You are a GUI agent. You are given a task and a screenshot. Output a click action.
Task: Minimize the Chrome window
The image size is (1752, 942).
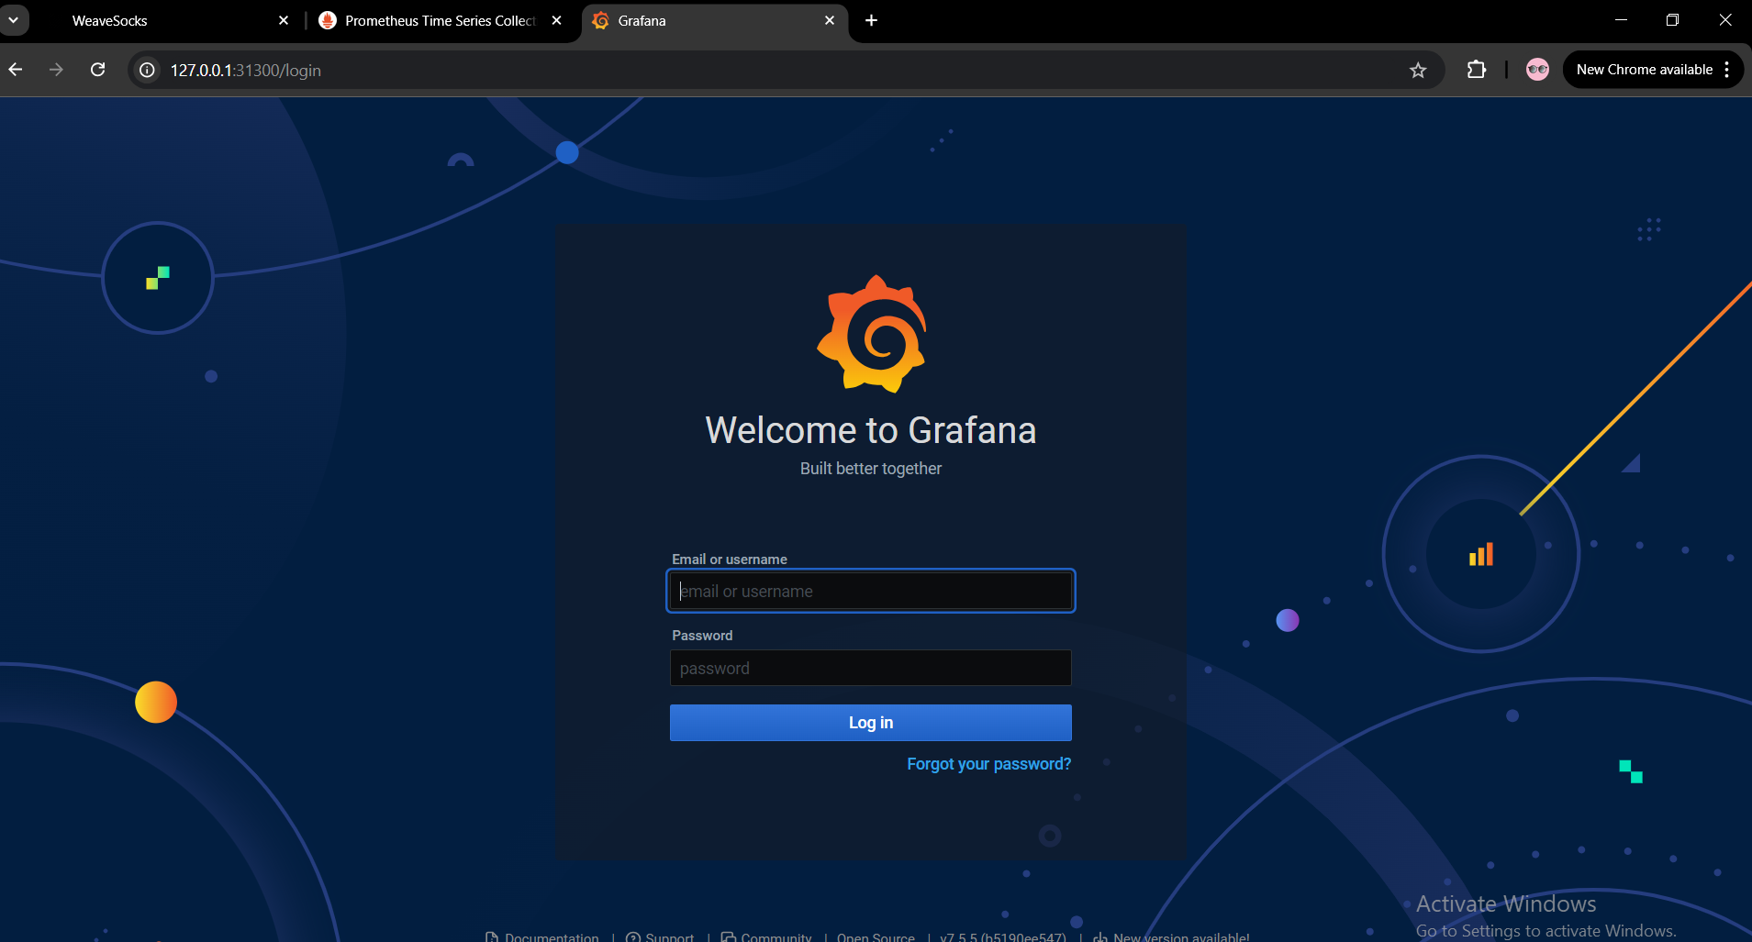pyautogui.click(x=1621, y=19)
